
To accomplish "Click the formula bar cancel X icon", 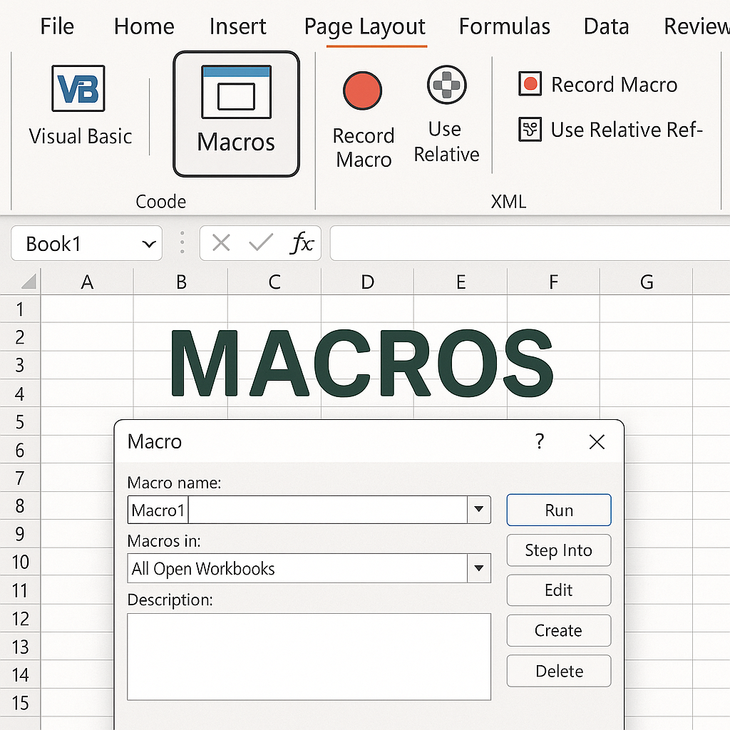I will [x=221, y=244].
